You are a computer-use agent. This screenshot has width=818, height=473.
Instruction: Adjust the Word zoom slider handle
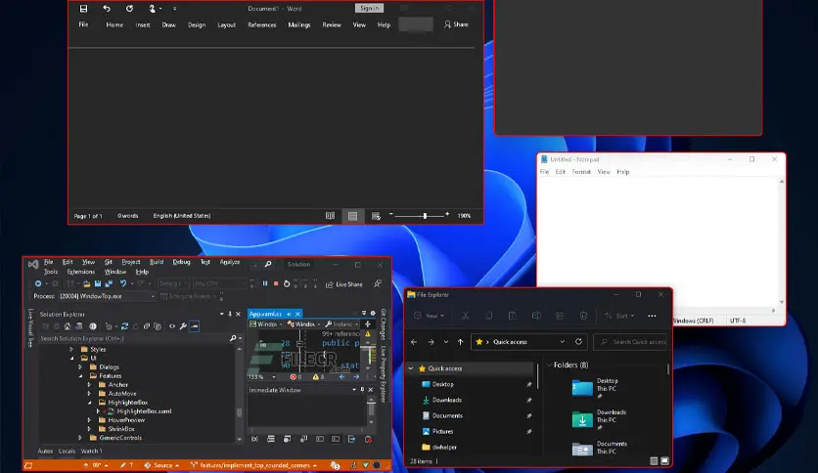point(426,216)
